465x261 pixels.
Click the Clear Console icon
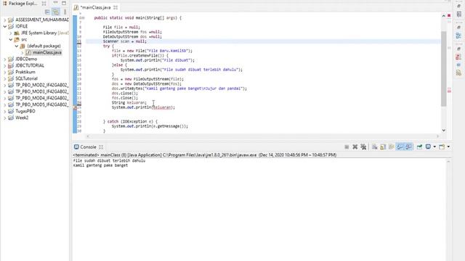[375, 146]
